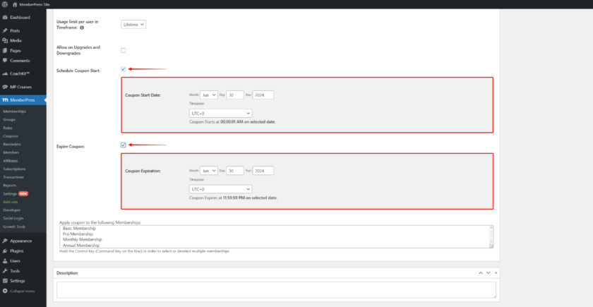Open the Dashboard icon in sidebar

pyautogui.click(x=5, y=17)
